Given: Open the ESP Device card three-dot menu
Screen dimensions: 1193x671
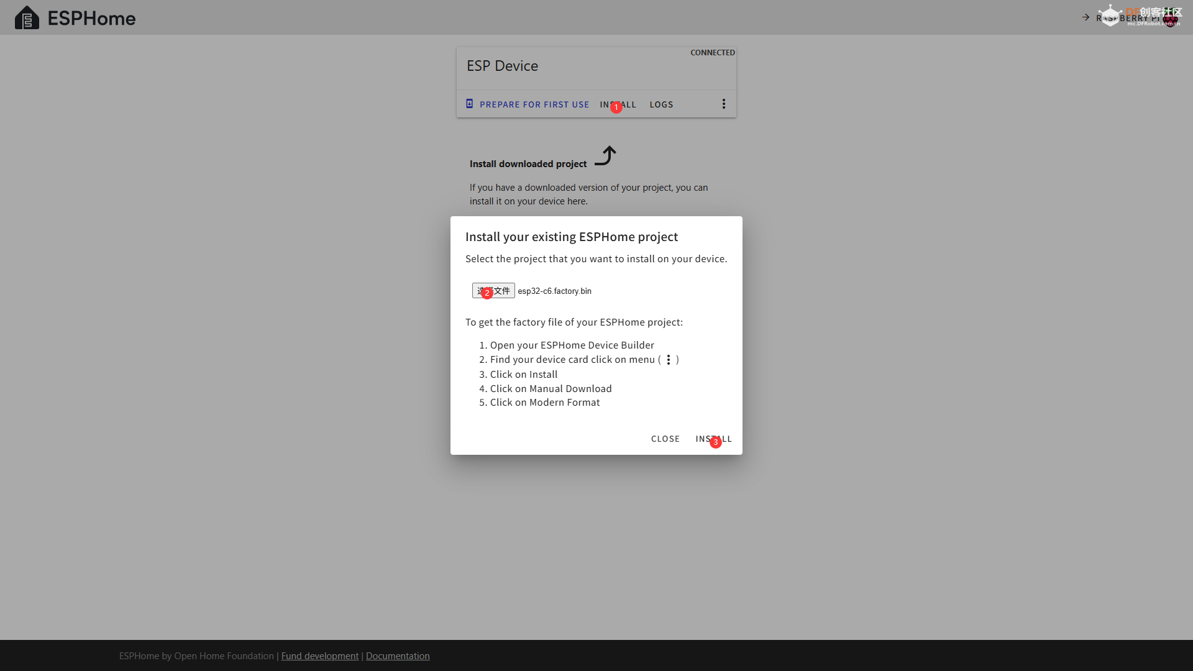Looking at the screenshot, I should click(x=724, y=104).
